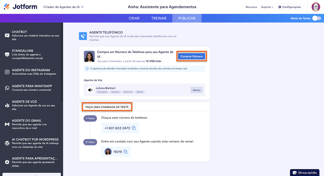This screenshot has height=176, width=324.
Task: Click the Chatbot sidebar icon
Action: click(7, 36)
